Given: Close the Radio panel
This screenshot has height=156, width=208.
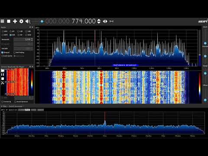Looking at the screenshot, I should (x=32, y=27).
